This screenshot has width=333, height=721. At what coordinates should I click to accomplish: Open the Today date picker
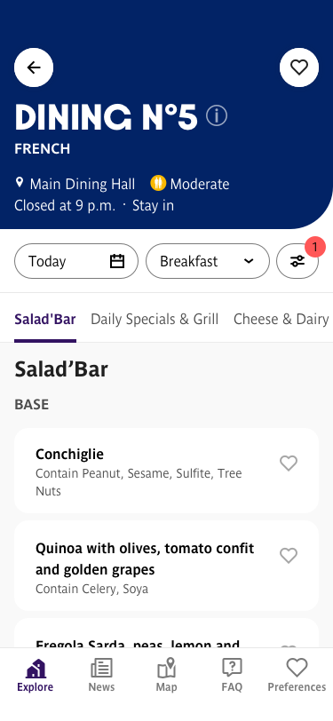pos(76,261)
